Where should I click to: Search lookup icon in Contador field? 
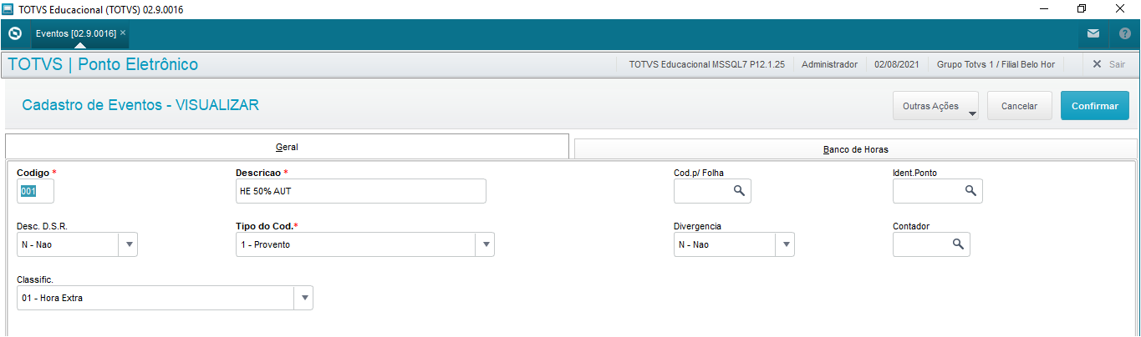tap(958, 244)
